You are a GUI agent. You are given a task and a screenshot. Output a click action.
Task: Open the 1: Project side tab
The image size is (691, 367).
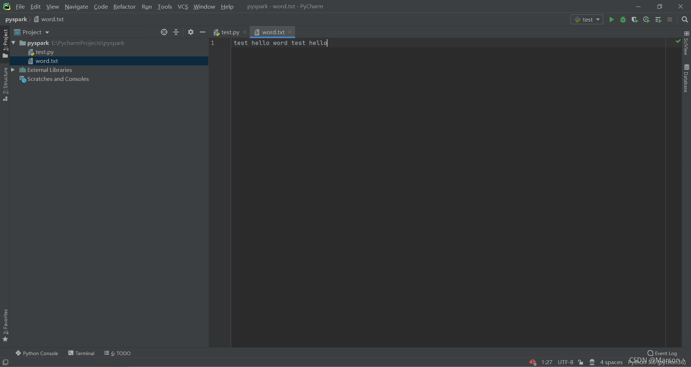[5, 43]
